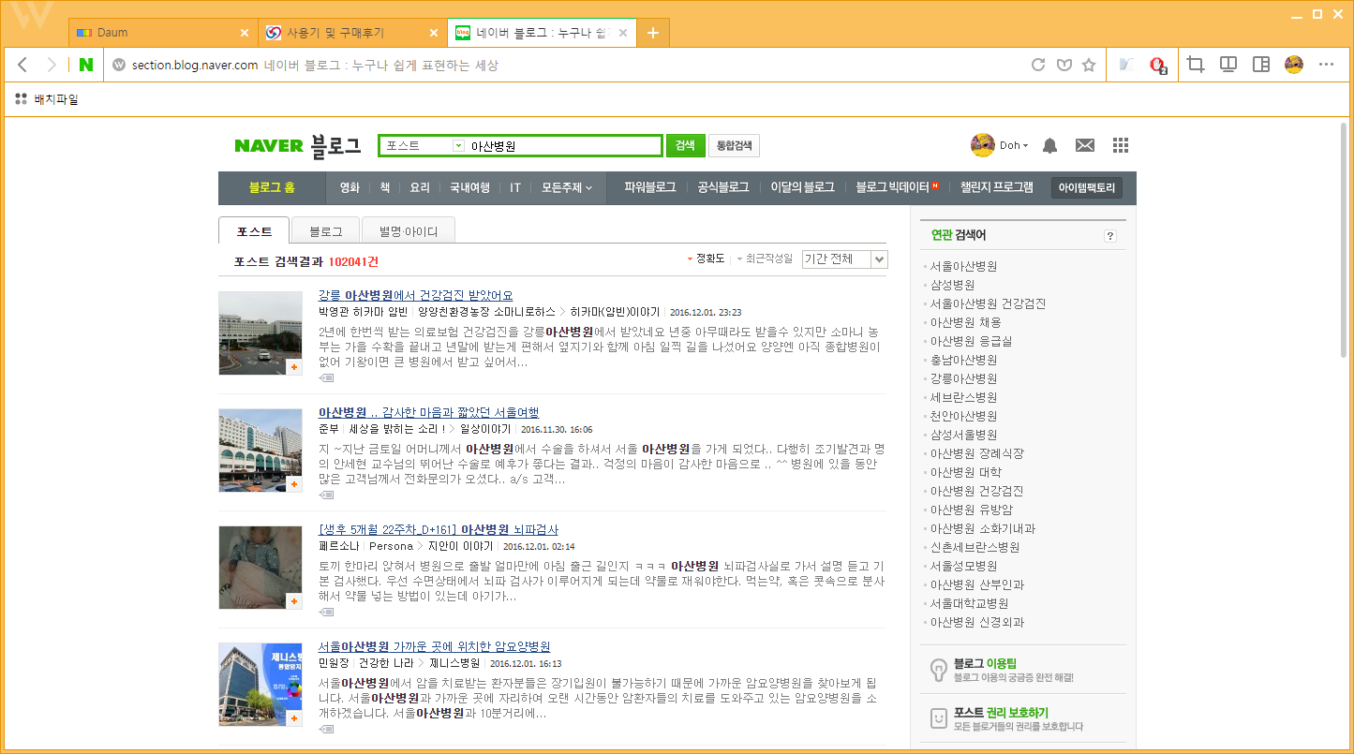Click the green 검색 search button
The height and width of the screenshot is (754, 1354).
(685, 145)
